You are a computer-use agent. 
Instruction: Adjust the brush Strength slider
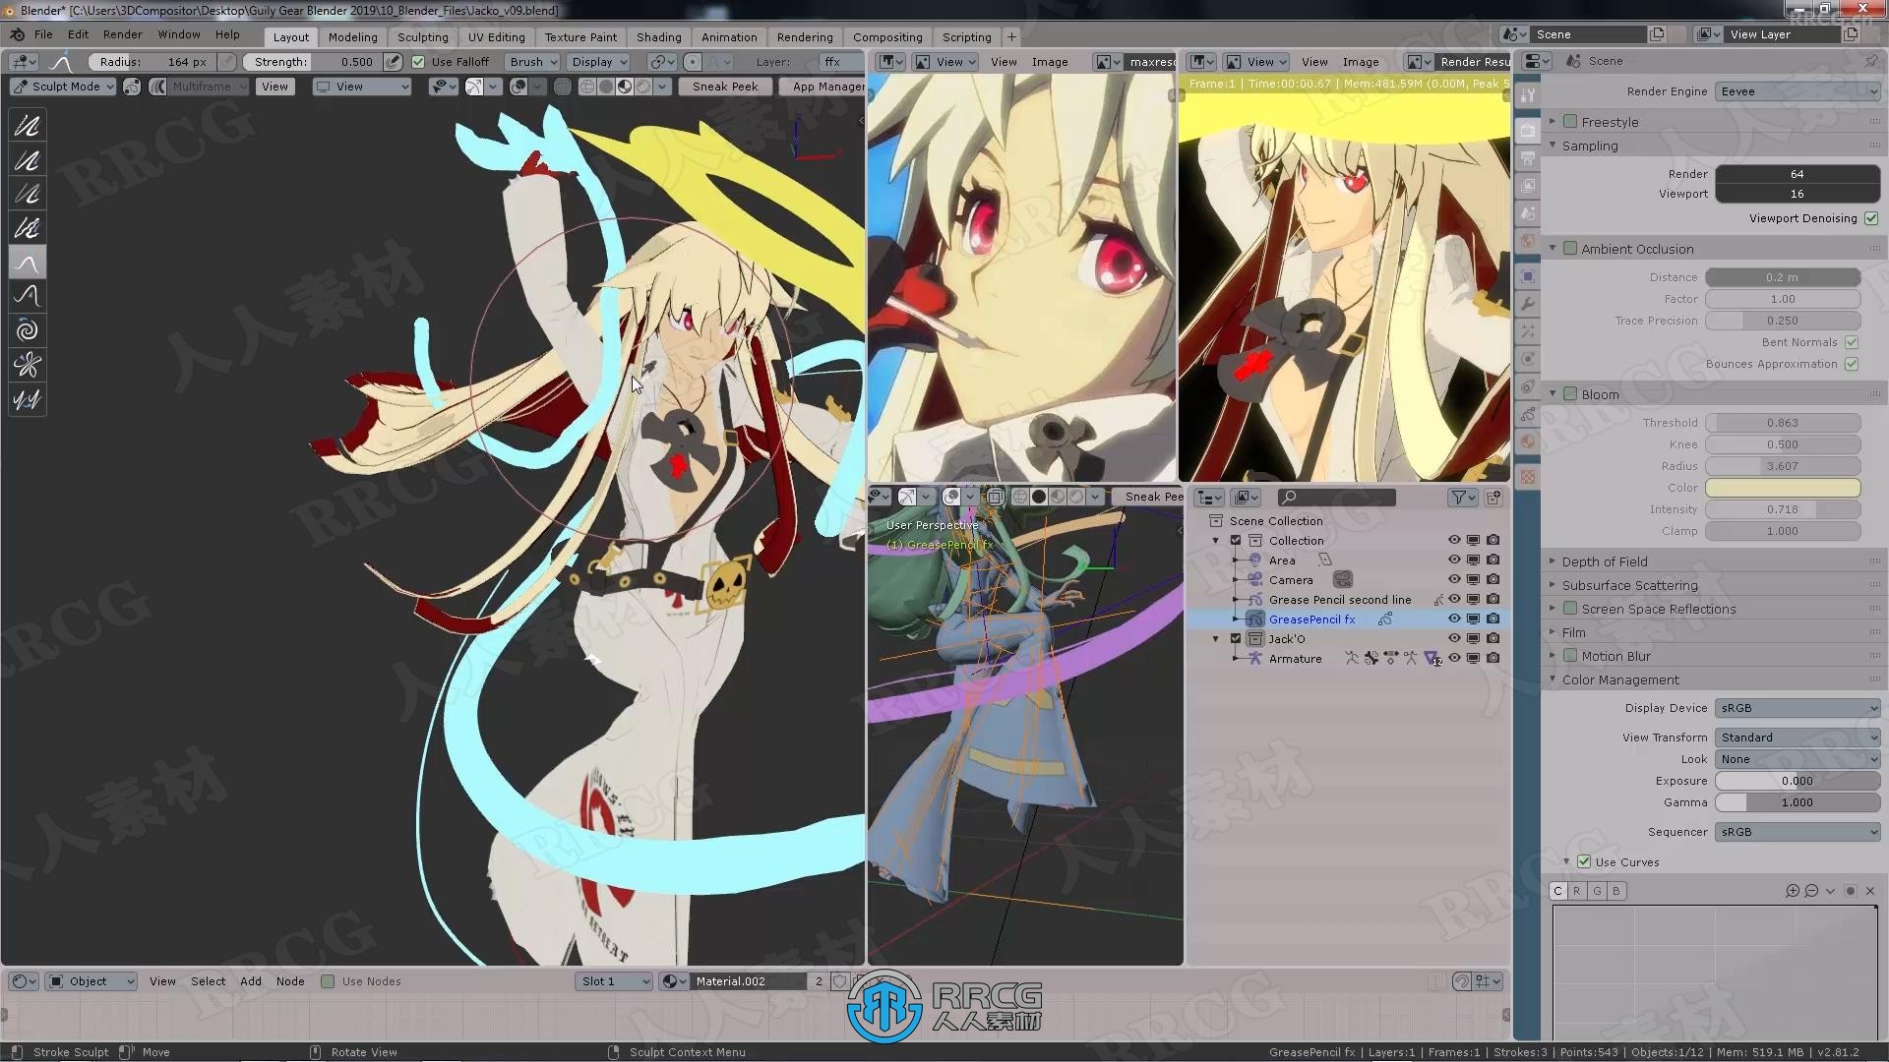(314, 62)
